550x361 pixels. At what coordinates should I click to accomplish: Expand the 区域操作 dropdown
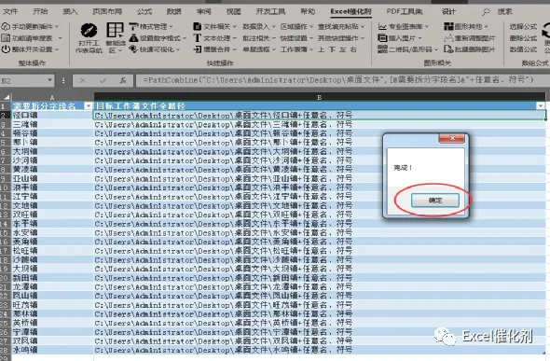(x=311, y=27)
